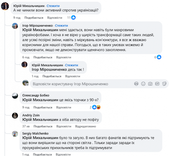This screenshot has width=169, height=156.
Task: View edit history via Відредаговано
Action: tap(86, 126)
